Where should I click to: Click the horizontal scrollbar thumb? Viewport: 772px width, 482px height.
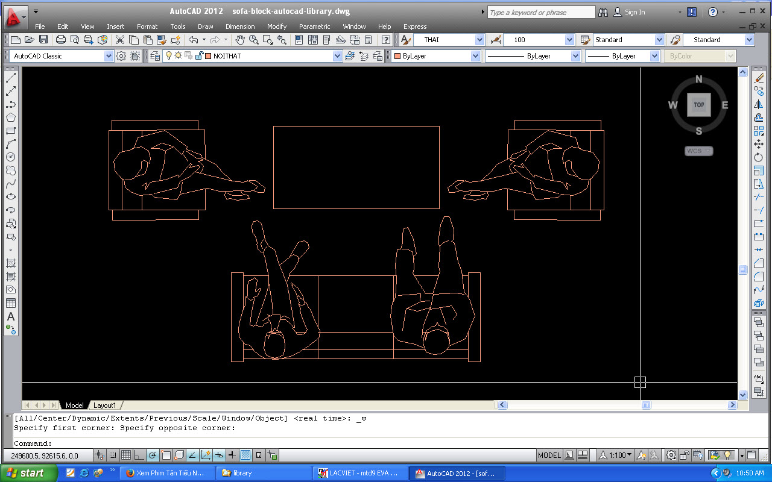click(646, 405)
